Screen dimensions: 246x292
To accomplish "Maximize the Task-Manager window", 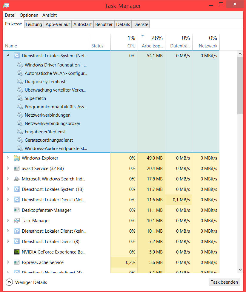I will (x=221, y=4).
